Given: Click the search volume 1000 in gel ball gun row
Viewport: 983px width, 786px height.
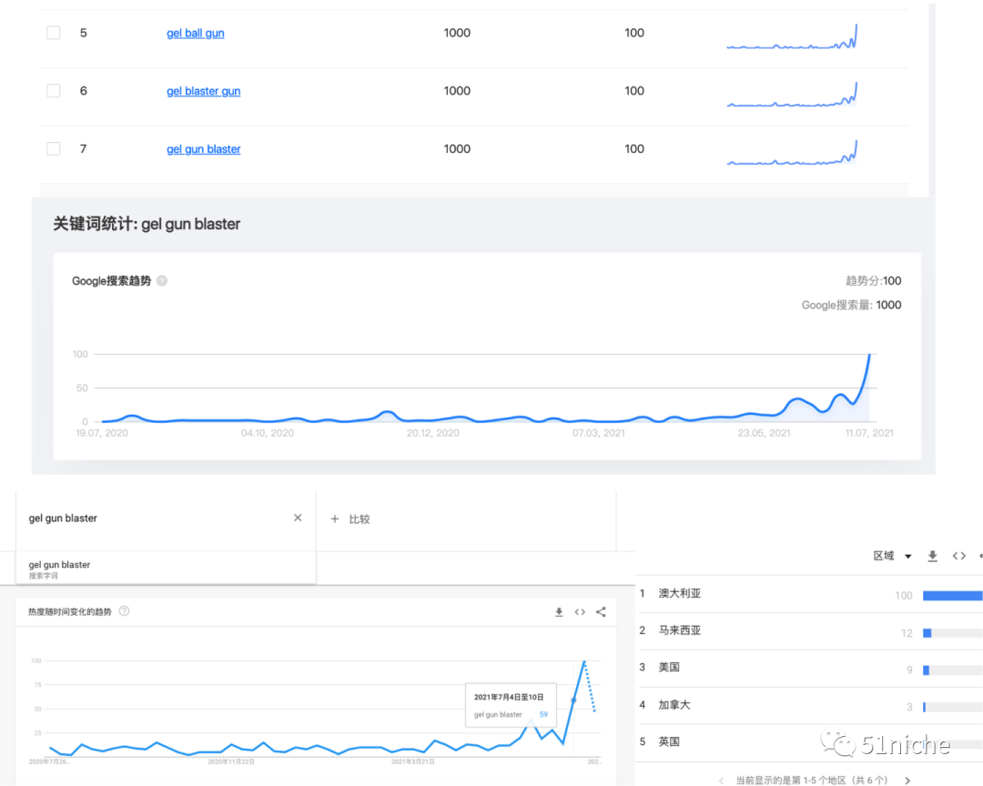Looking at the screenshot, I should (x=457, y=33).
